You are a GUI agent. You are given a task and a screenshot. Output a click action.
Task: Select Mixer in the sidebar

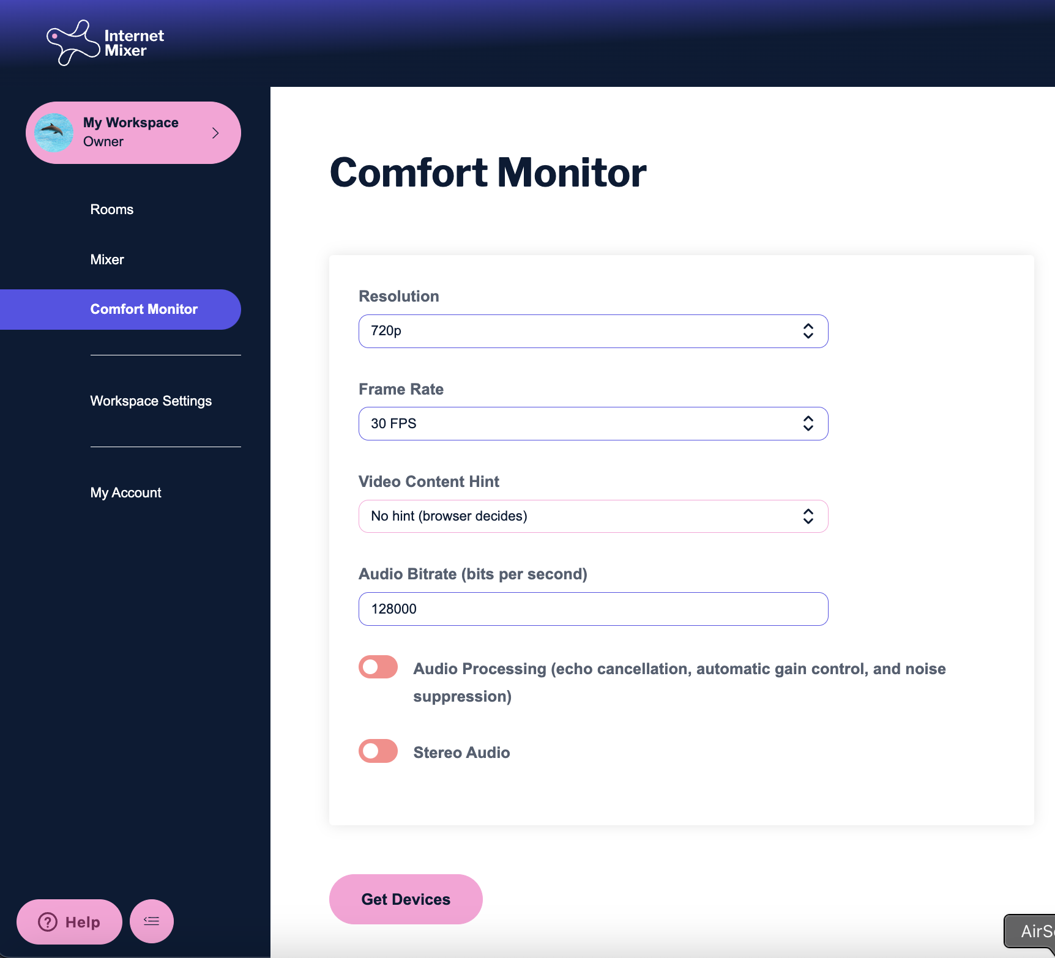(x=107, y=259)
